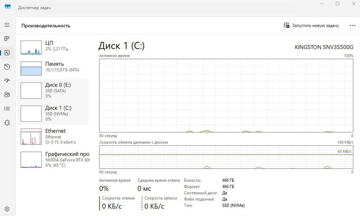Click the Активное время disk graph
The image size is (360, 216).
pyautogui.click(x=226, y=95)
